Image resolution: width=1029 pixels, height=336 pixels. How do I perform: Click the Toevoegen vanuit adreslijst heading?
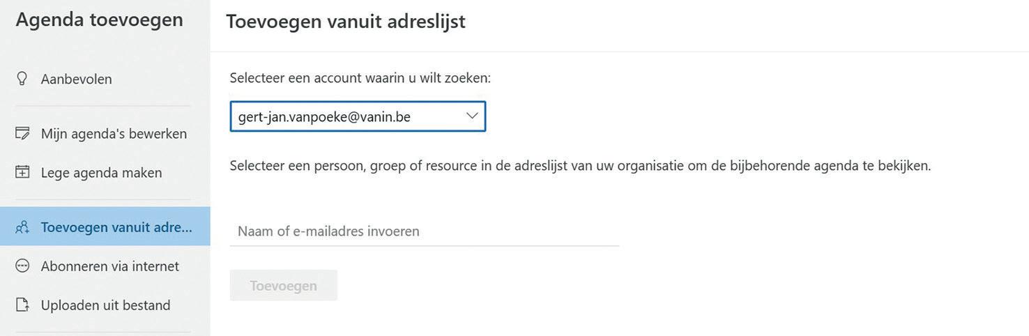[345, 22]
